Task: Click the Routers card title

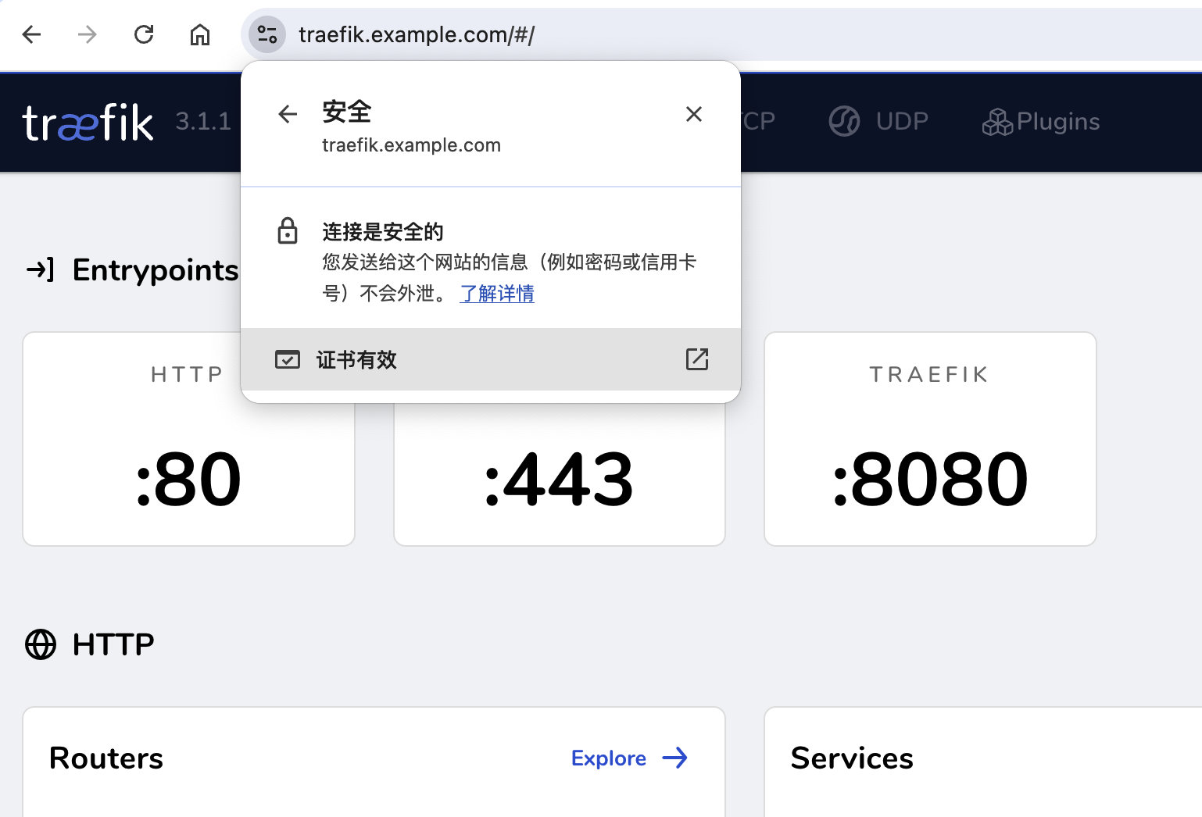Action: [x=106, y=758]
